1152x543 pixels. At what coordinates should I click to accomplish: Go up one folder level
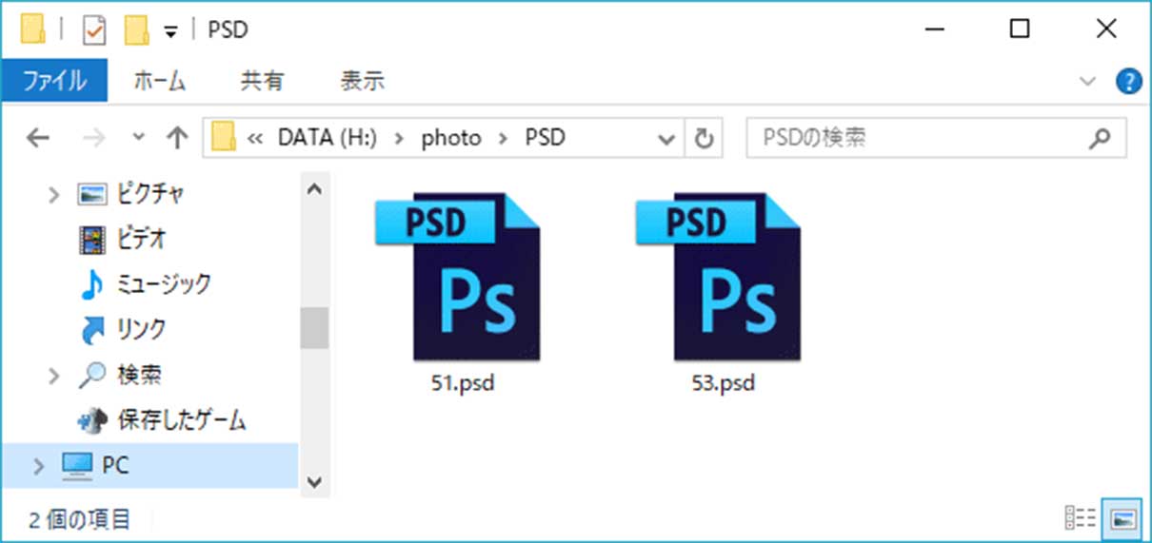click(176, 138)
